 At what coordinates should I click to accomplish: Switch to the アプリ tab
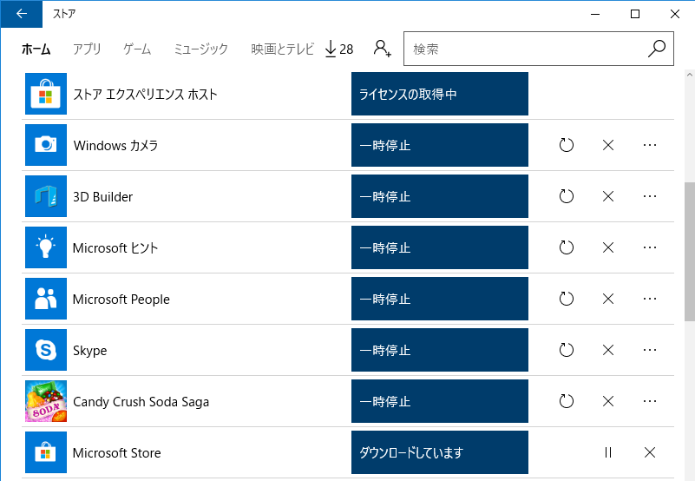pos(87,49)
